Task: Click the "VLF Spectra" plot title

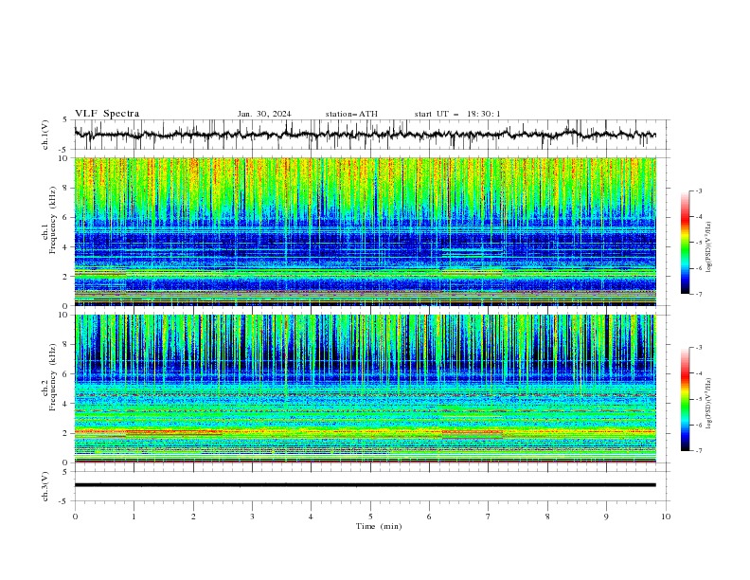Action: click(107, 114)
